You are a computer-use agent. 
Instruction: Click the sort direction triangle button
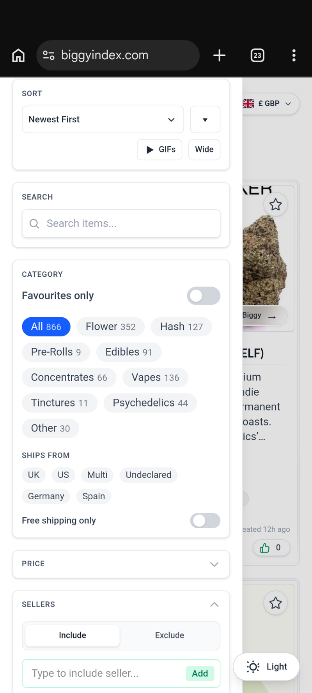[x=205, y=120]
